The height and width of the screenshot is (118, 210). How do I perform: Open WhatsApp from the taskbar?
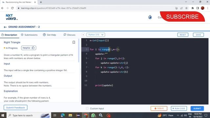(x=93, y=115)
